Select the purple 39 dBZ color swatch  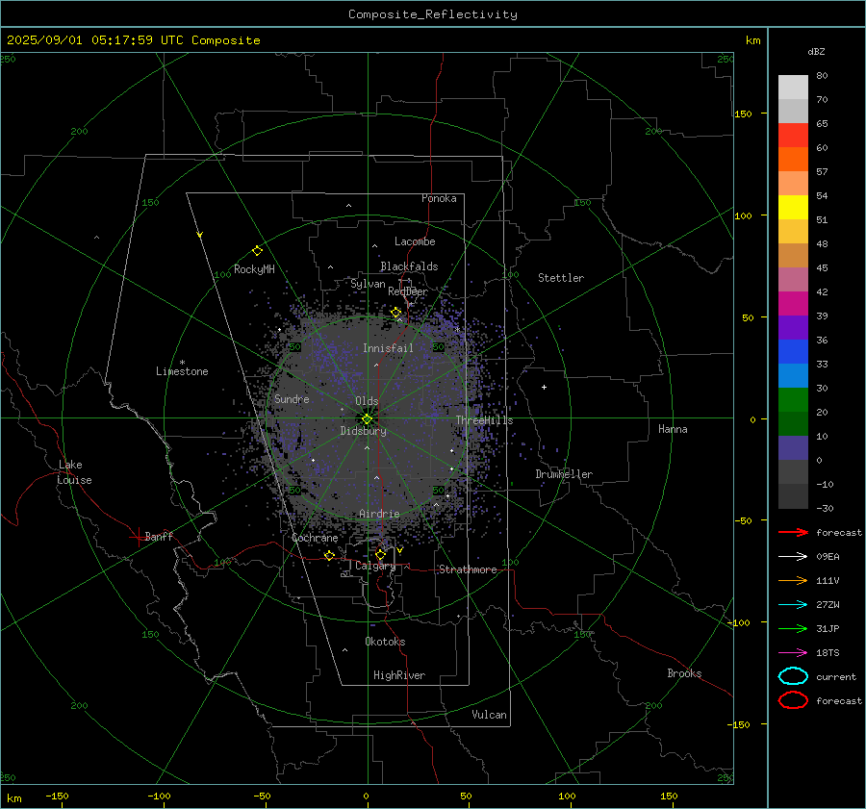[x=793, y=327]
